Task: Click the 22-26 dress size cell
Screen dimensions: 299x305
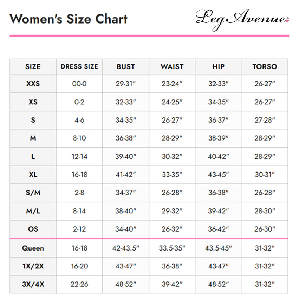Action: 79,284
